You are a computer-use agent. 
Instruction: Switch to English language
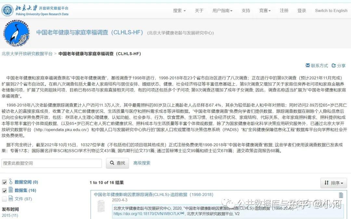click(331, 10)
